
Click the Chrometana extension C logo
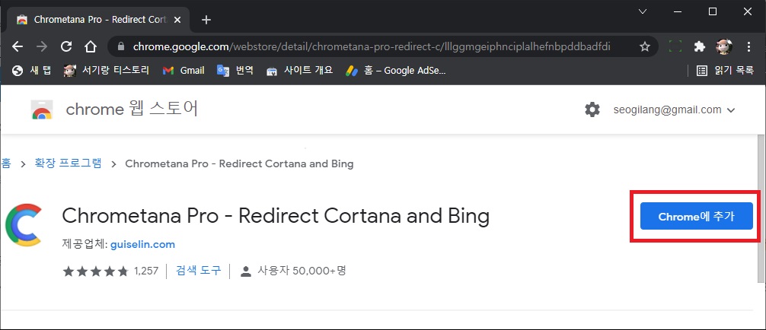click(x=24, y=225)
